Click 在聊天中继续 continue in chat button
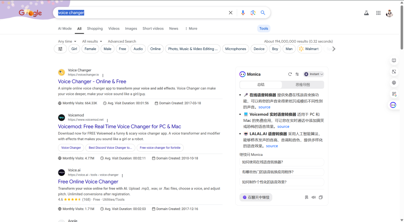 point(256,197)
